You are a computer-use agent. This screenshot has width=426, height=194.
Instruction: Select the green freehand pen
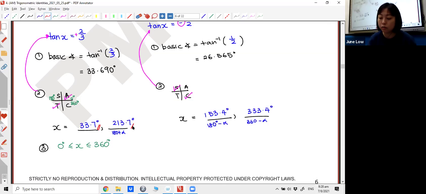pos(55,16)
